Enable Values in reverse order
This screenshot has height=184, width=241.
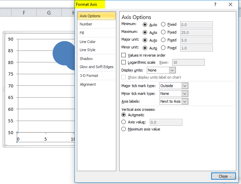124,55
